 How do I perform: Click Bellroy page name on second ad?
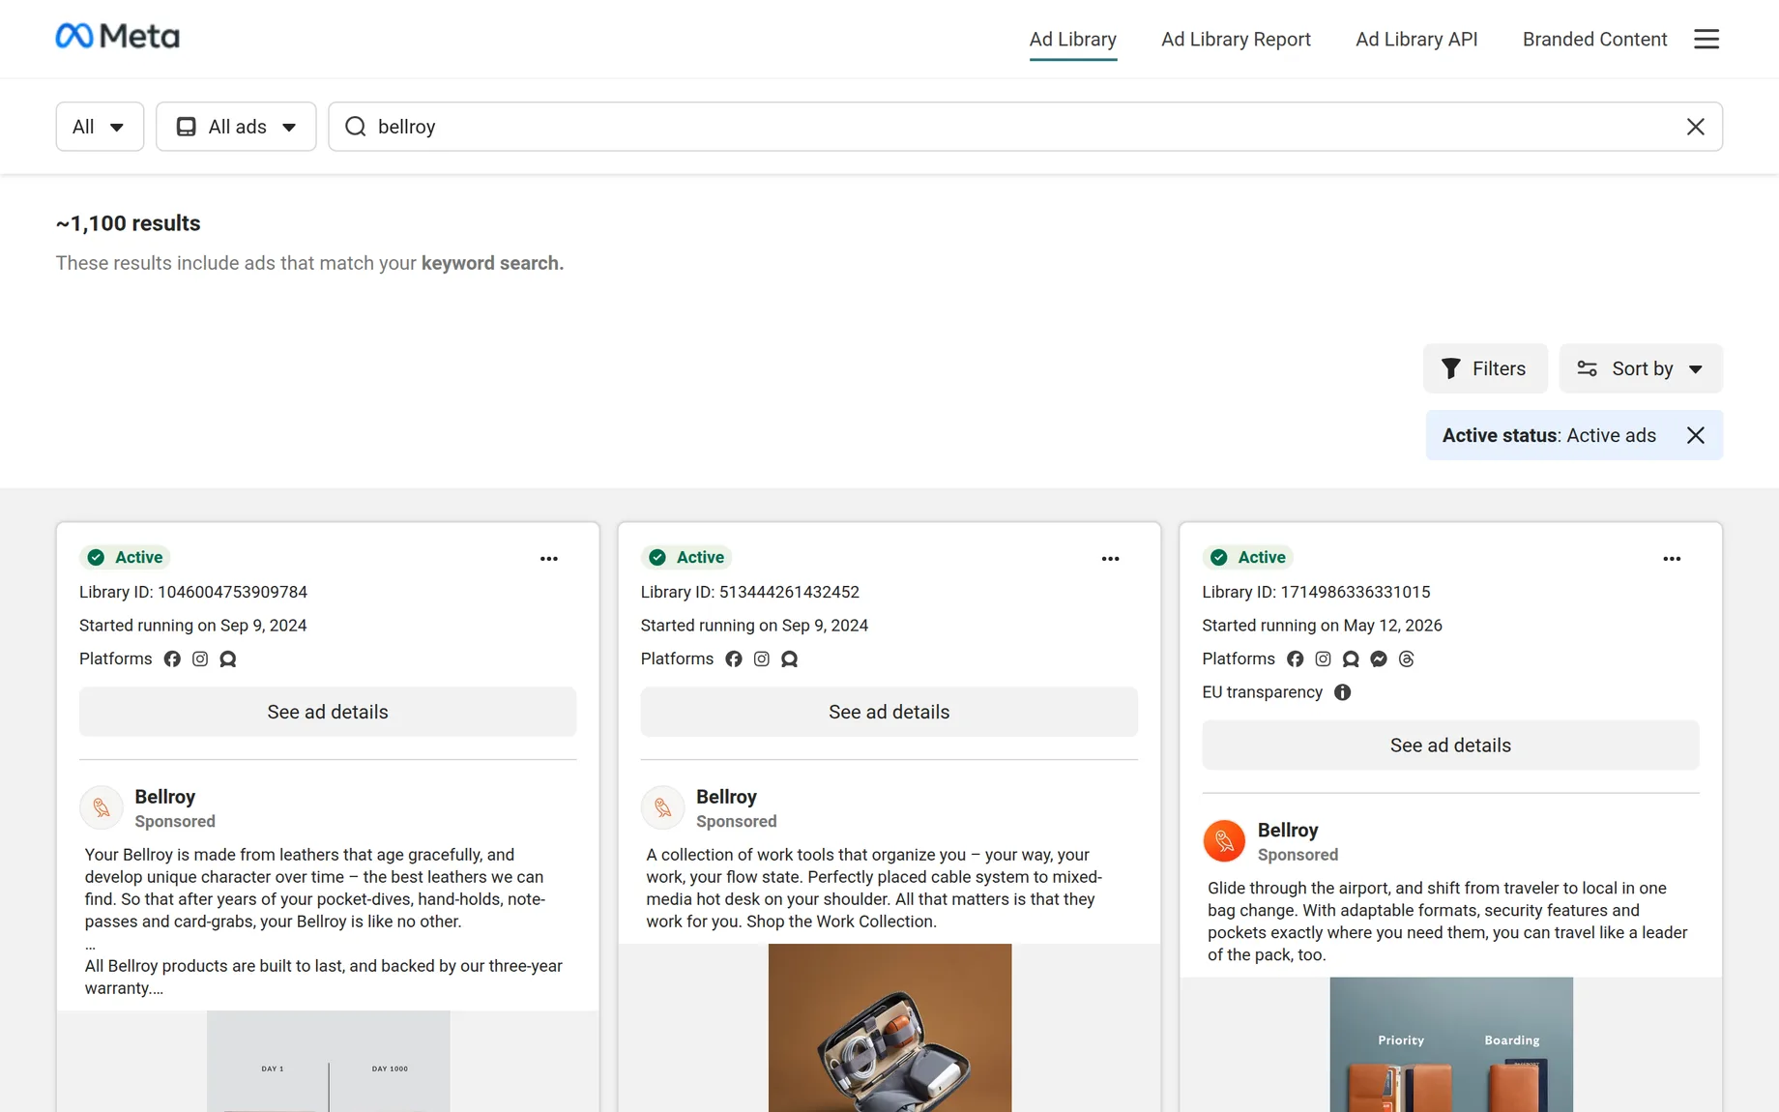click(x=726, y=797)
